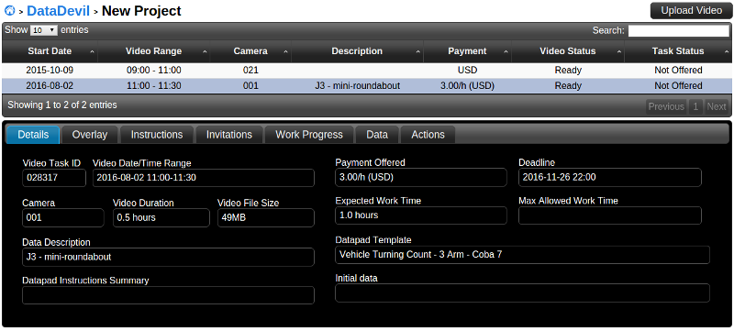Open the Actions tab
Screen dimensions: 734x331
(428, 135)
